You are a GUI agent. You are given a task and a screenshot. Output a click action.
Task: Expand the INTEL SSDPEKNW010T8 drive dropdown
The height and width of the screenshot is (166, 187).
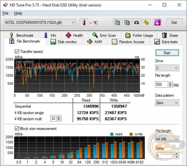point(40,22)
